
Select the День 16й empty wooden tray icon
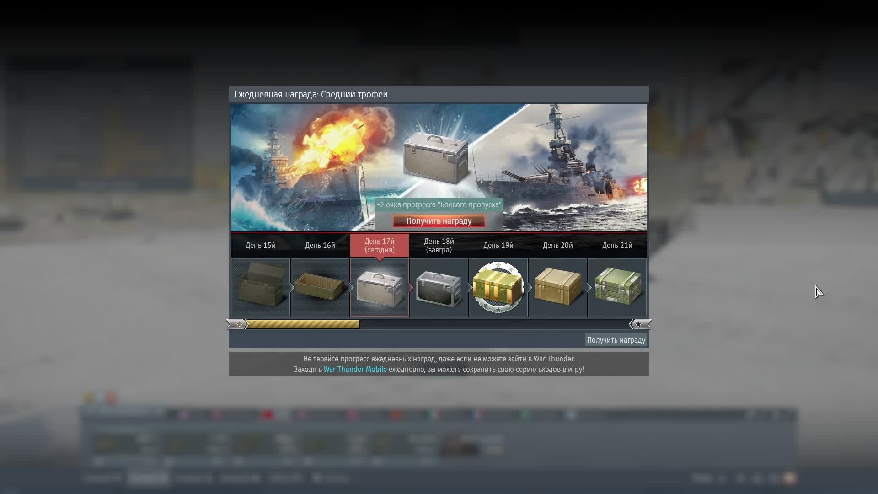[x=320, y=287]
